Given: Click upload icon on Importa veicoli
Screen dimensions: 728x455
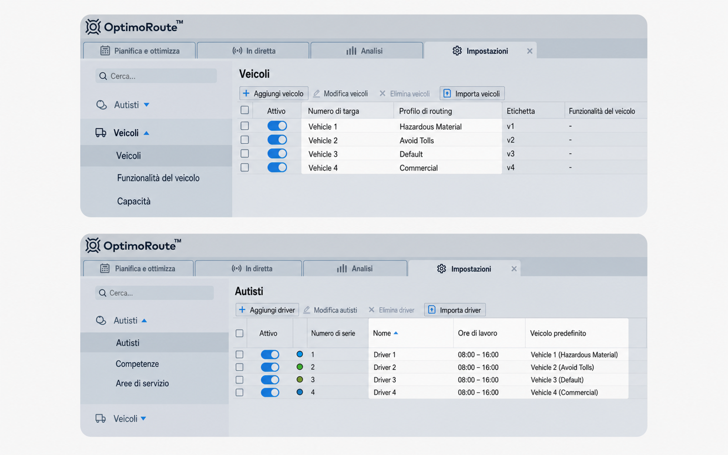Looking at the screenshot, I should tap(447, 93).
